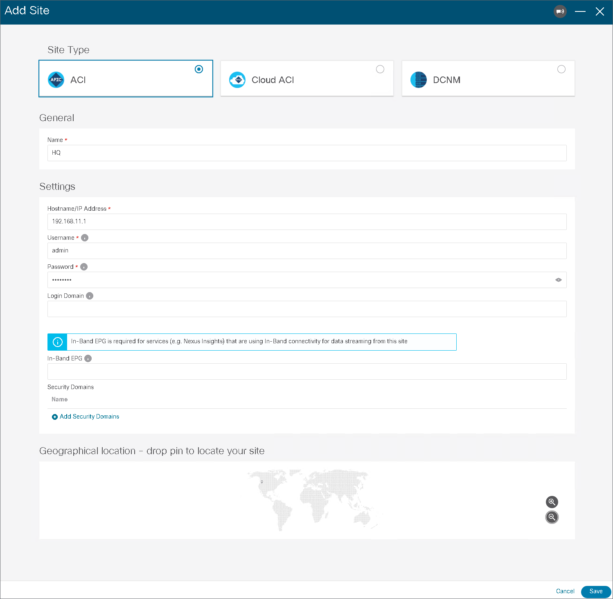Select the ACI site type radio button
Image resolution: width=613 pixels, height=599 pixels.
tap(199, 69)
